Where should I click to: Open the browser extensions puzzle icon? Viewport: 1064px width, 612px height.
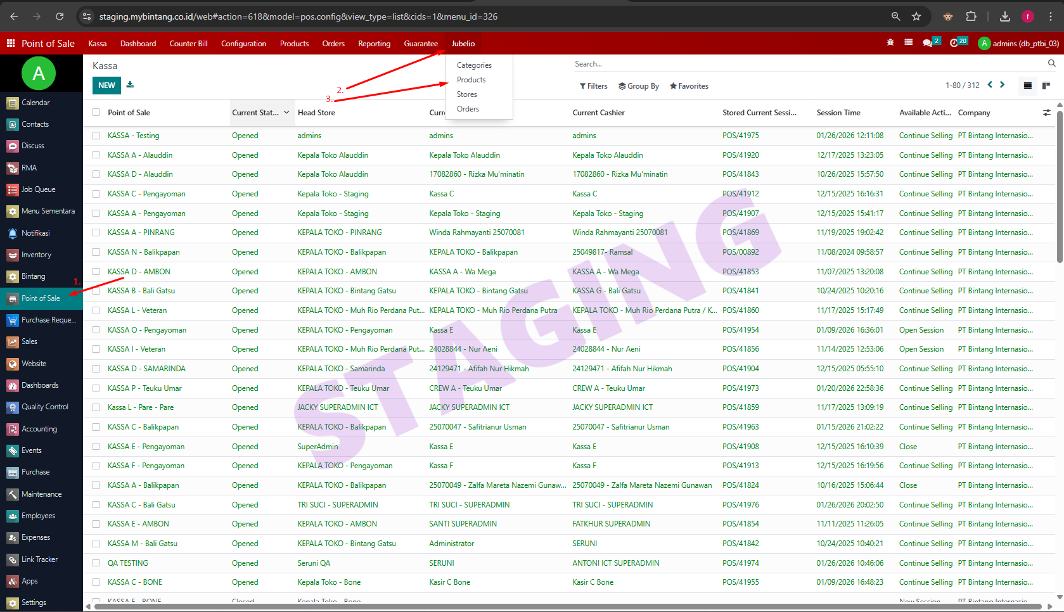(971, 16)
